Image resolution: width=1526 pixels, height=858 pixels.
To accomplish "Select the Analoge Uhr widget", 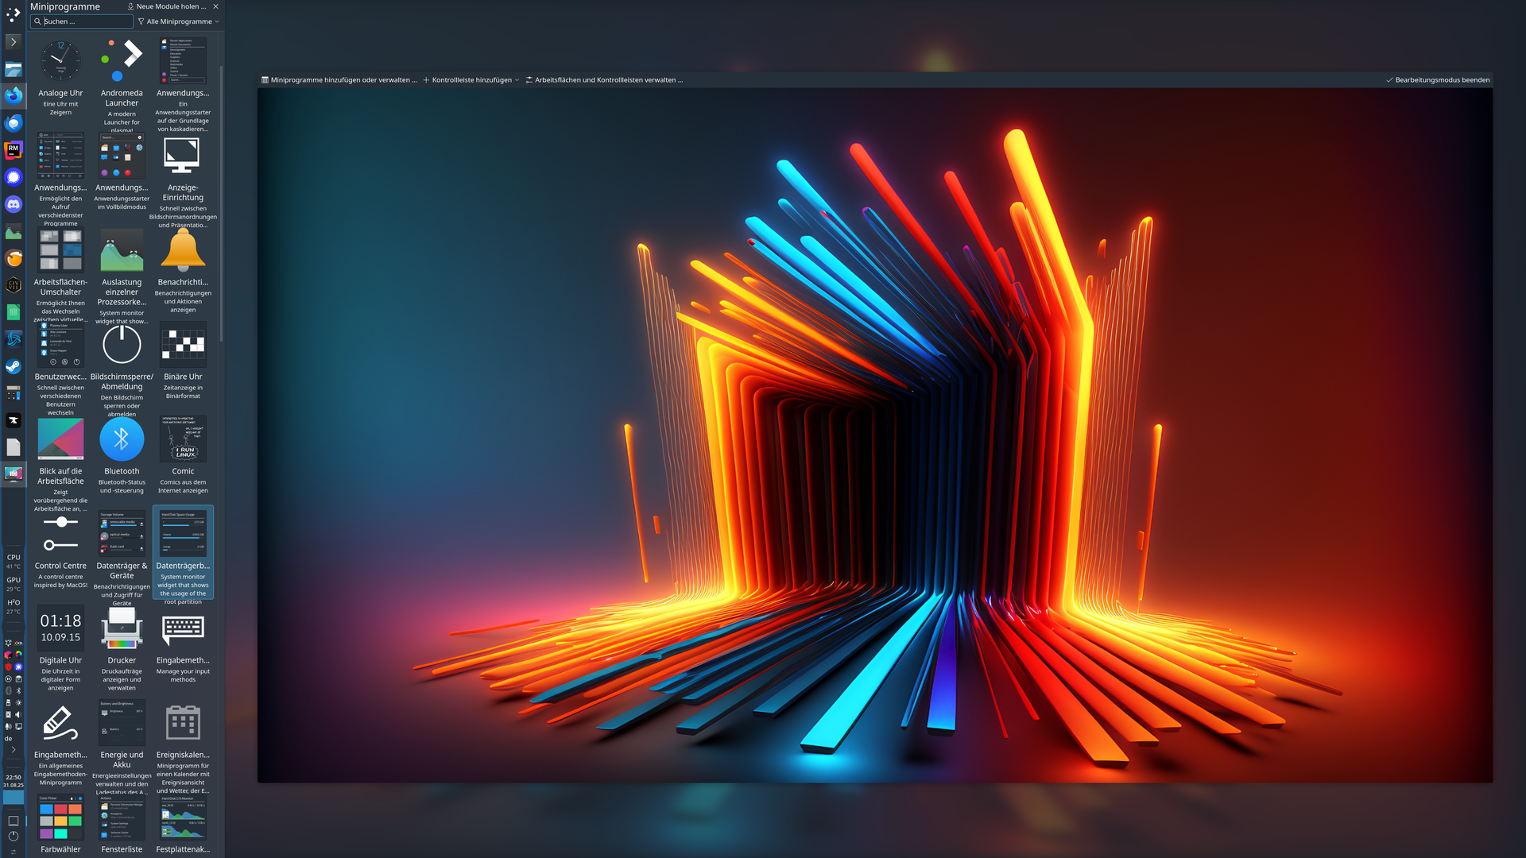I will 60,62.
